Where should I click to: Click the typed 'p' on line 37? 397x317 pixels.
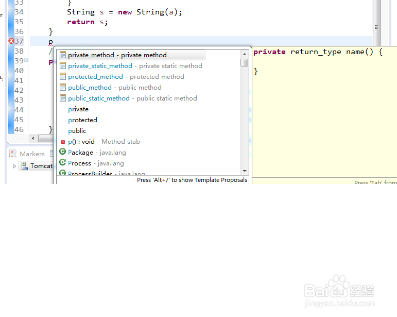coord(51,42)
